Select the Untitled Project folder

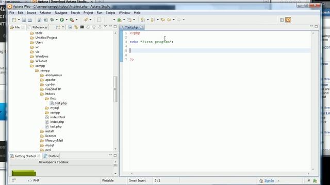click(x=46, y=38)
